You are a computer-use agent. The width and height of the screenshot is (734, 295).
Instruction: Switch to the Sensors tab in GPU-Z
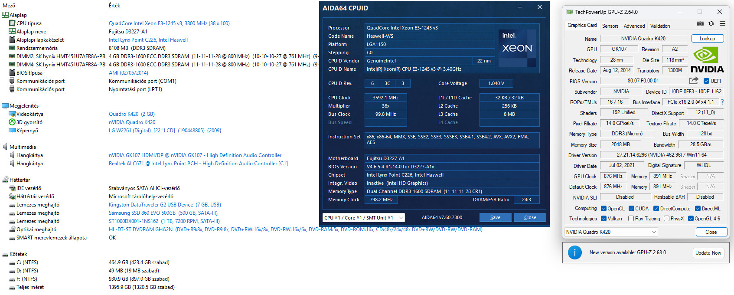610,26
